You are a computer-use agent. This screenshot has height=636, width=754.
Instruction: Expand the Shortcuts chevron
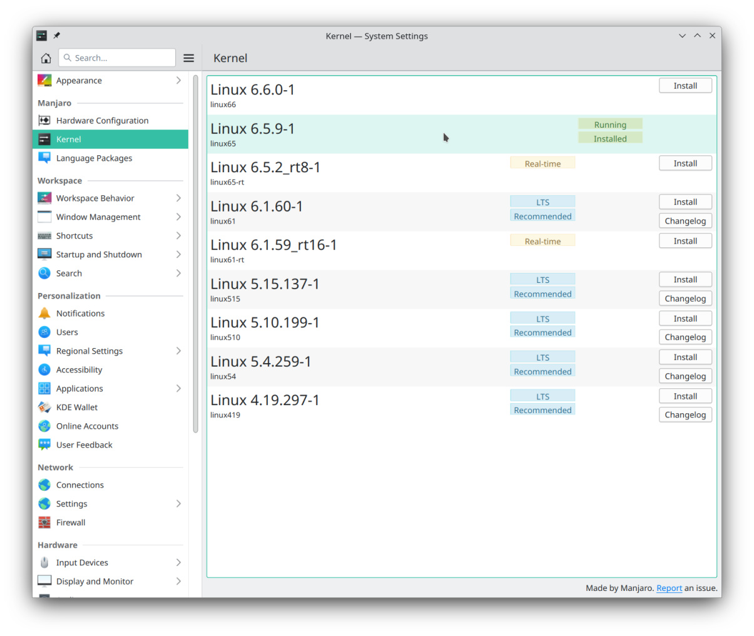coord(178,236)
